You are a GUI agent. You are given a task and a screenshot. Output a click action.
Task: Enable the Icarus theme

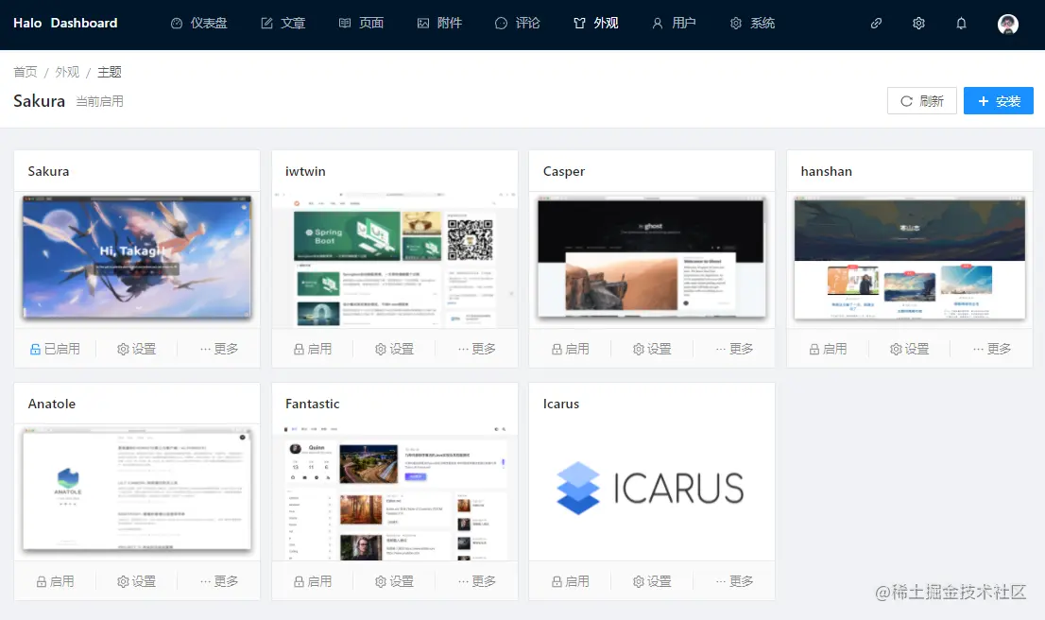571,581
